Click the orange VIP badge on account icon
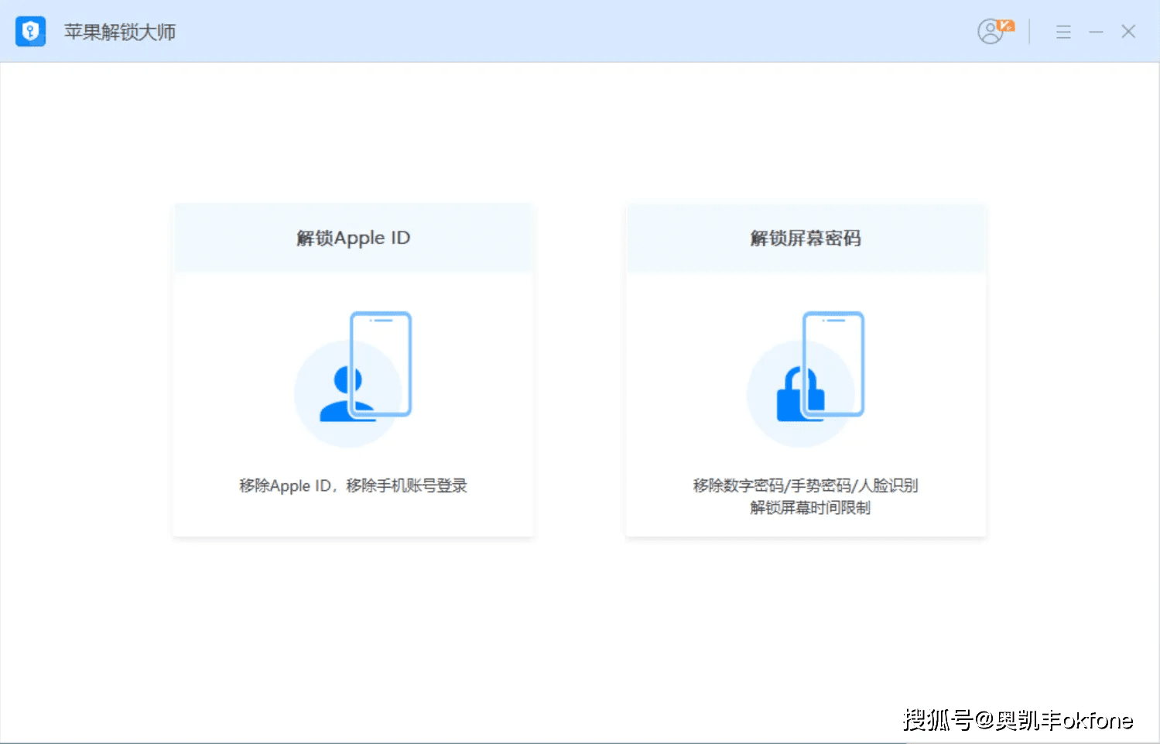Image resolution: width=1160 pixels, height=744 pixels. pyautogui.click(x=1004, y=24)
